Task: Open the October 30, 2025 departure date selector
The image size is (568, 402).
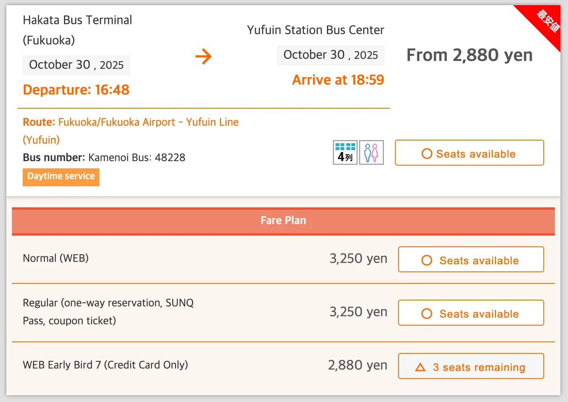Action: point(76,64)
